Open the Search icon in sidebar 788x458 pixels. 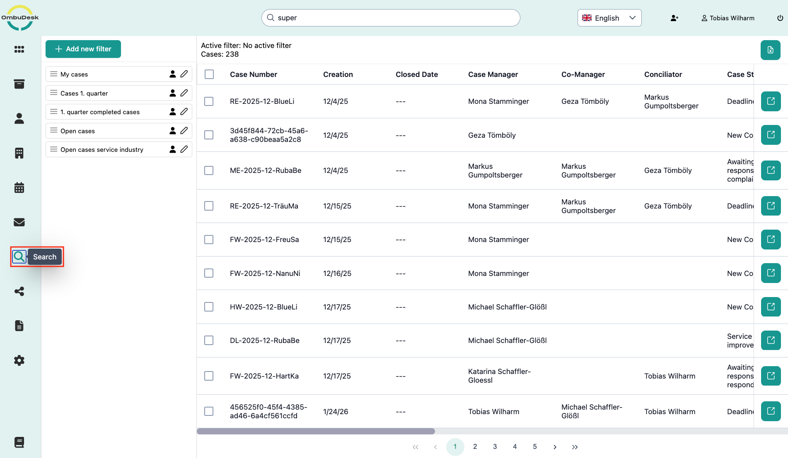click(19, 257)
